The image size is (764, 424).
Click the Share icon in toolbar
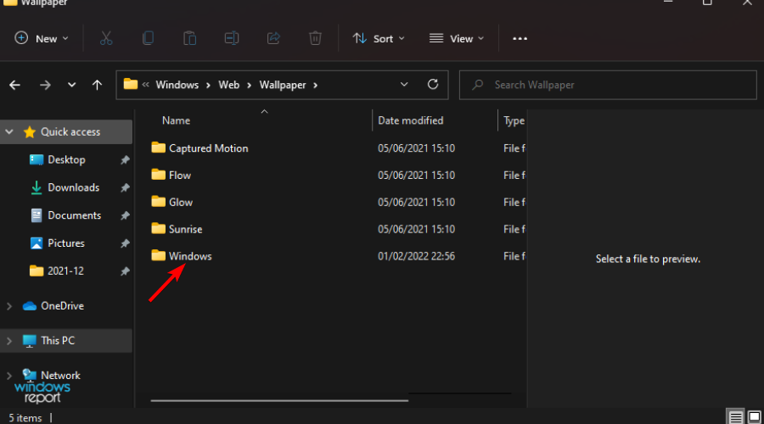[x=273, y=38]
